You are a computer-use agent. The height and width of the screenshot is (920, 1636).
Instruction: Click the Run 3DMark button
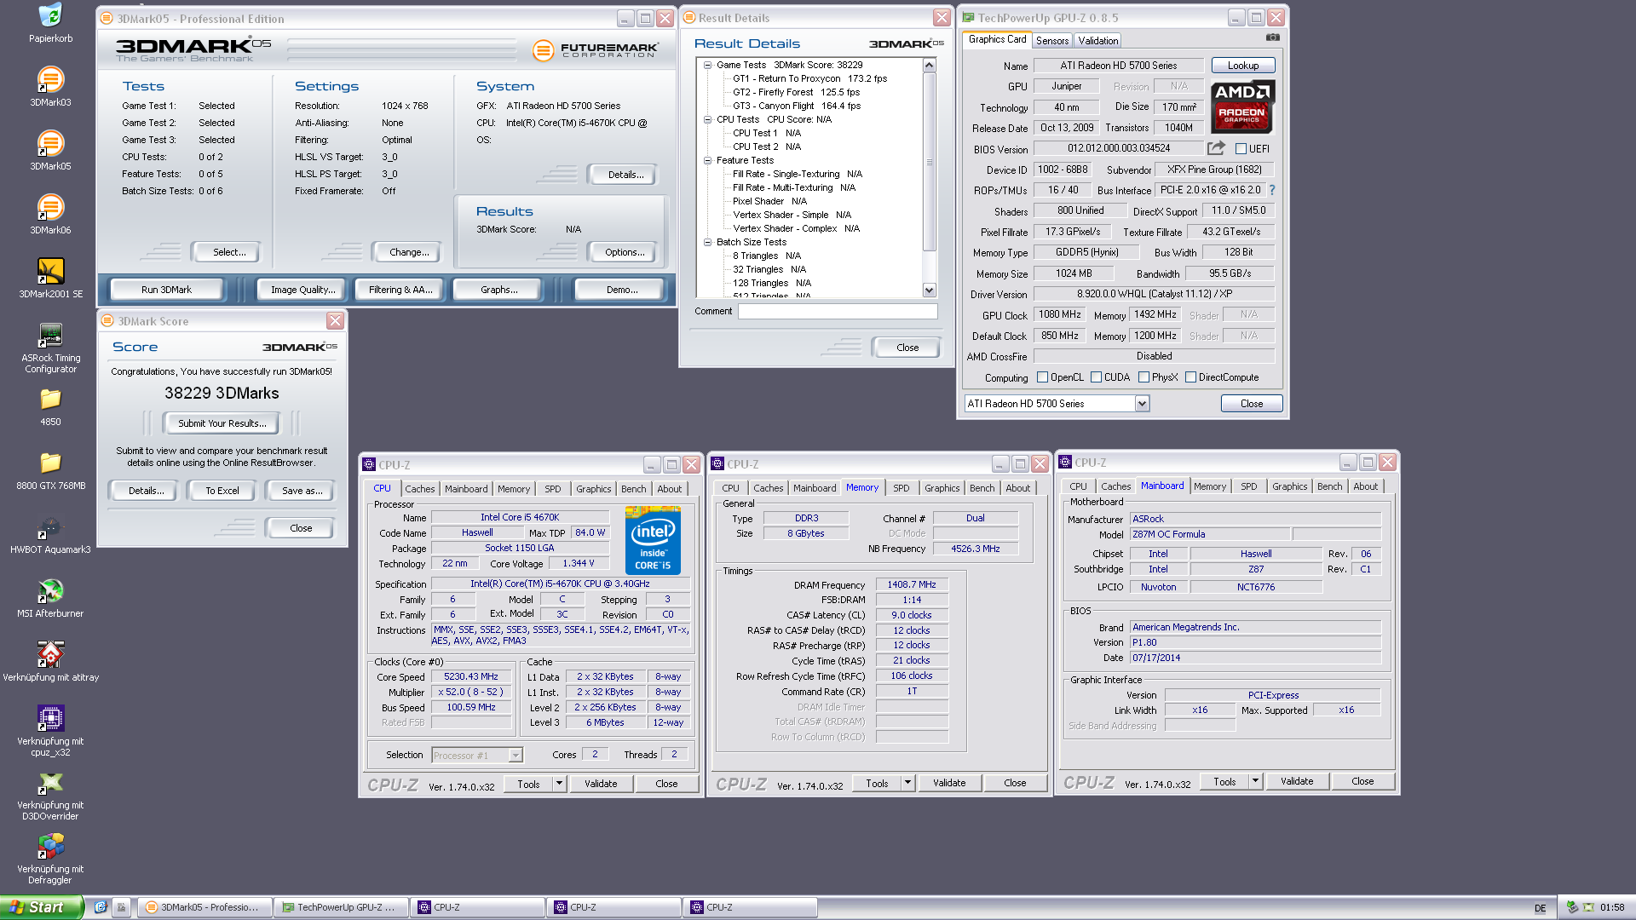coord(167,290)
